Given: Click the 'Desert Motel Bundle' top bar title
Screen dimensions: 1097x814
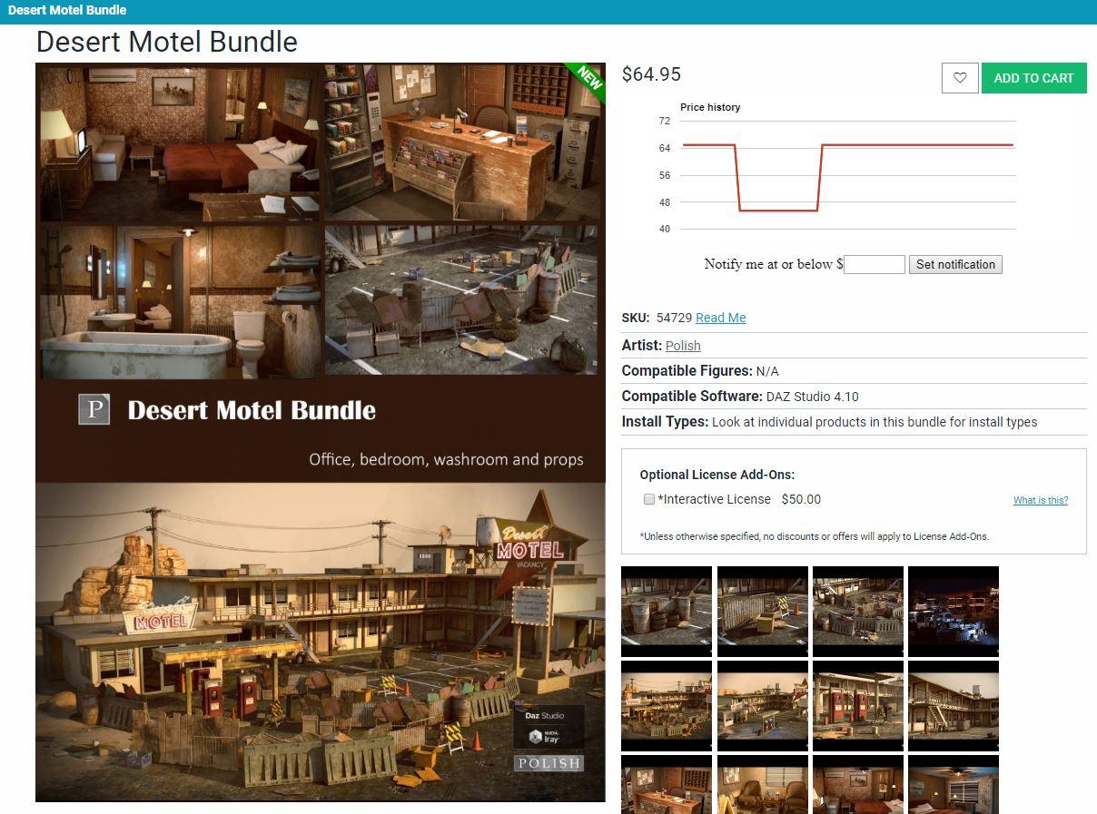Looking at the screenshot, I should coord(67,10).
